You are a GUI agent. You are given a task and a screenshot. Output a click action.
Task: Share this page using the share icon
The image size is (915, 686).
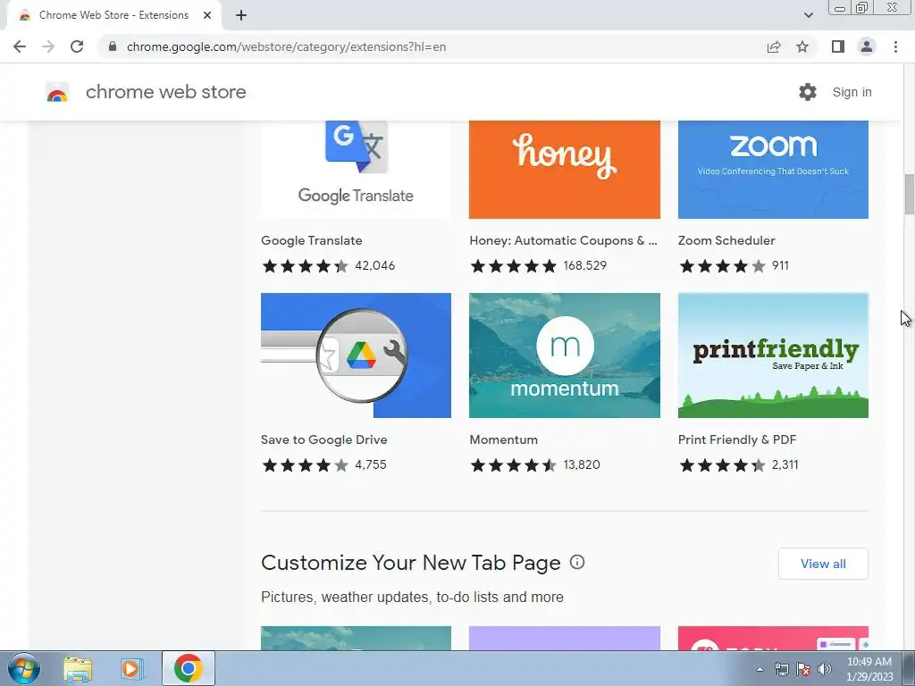click(x=774, y=46)
